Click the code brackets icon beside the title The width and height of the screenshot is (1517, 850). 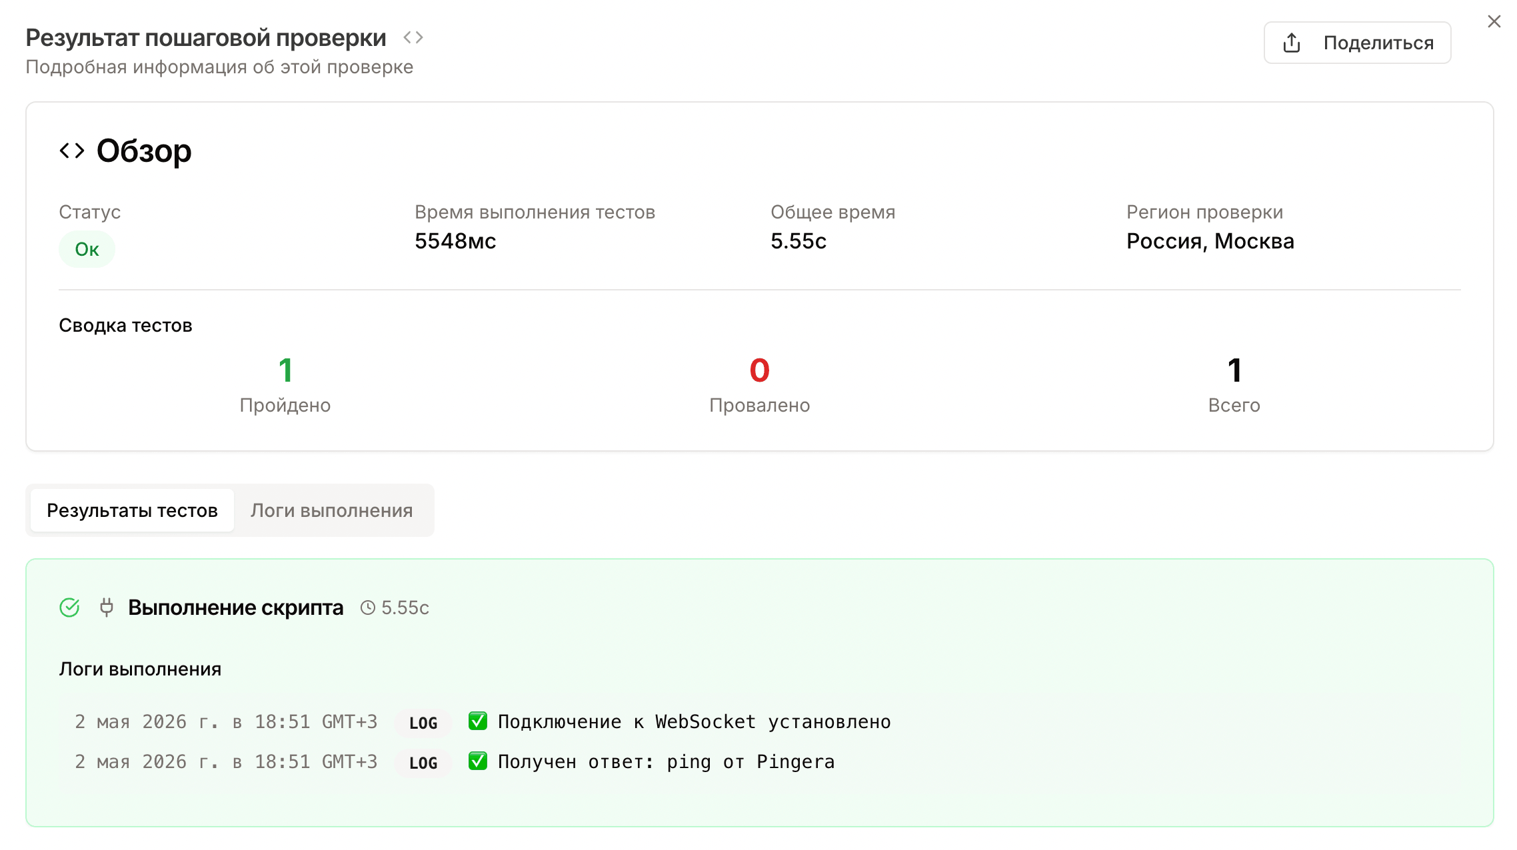point(413,38)
